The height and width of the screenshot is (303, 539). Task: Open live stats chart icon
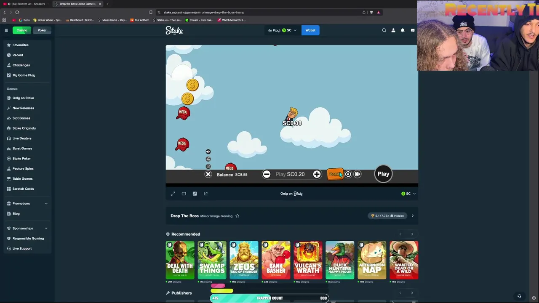coord(195,194)
